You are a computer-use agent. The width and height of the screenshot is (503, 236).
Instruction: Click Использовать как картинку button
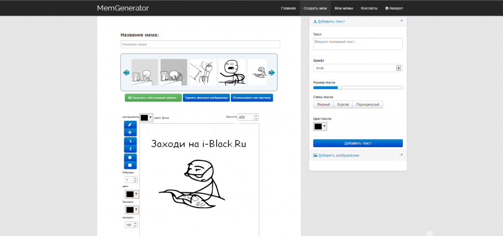(x=252, y=98)
